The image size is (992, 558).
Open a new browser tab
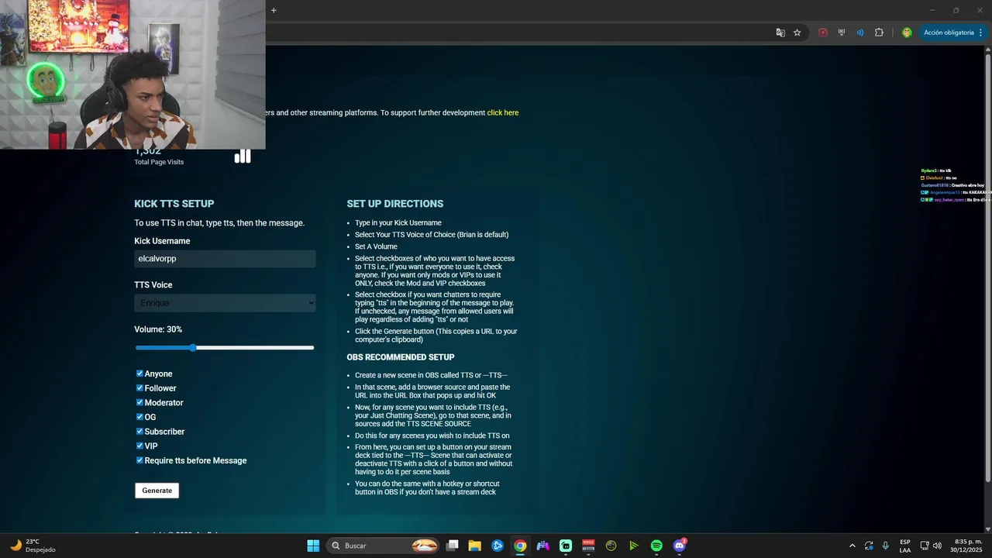click(x=274, y=10)
